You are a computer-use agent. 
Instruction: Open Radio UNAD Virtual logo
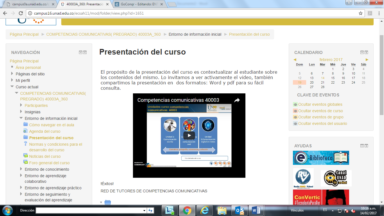click(x=303, y=178)
